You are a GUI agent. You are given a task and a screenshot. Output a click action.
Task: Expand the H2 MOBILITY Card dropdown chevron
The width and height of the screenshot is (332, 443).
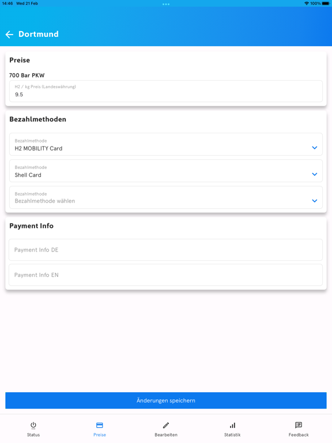click(315, 148)
